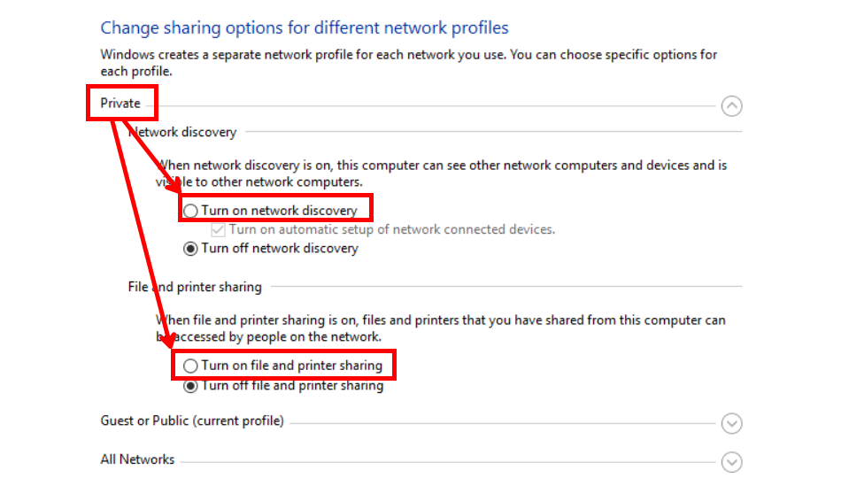This screenshot has height=478, width=849.
Task: Click the Windows creates a separate network profile text
Action: (409, 63)
